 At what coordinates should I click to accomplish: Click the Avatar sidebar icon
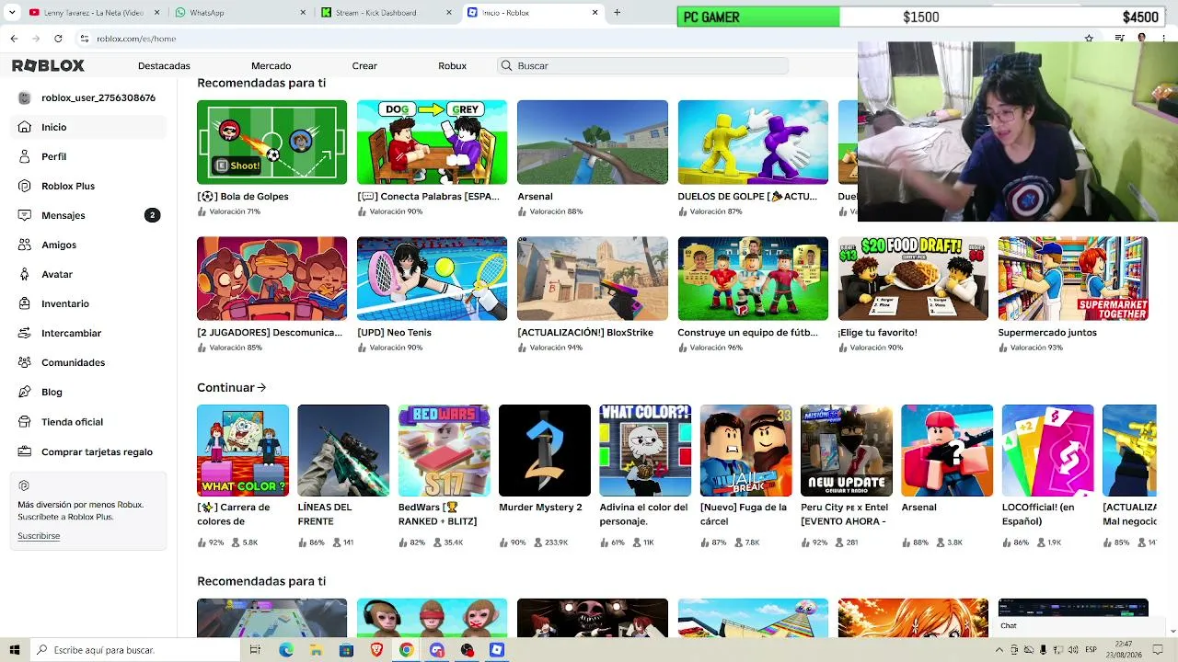click(x=24, y=274)
